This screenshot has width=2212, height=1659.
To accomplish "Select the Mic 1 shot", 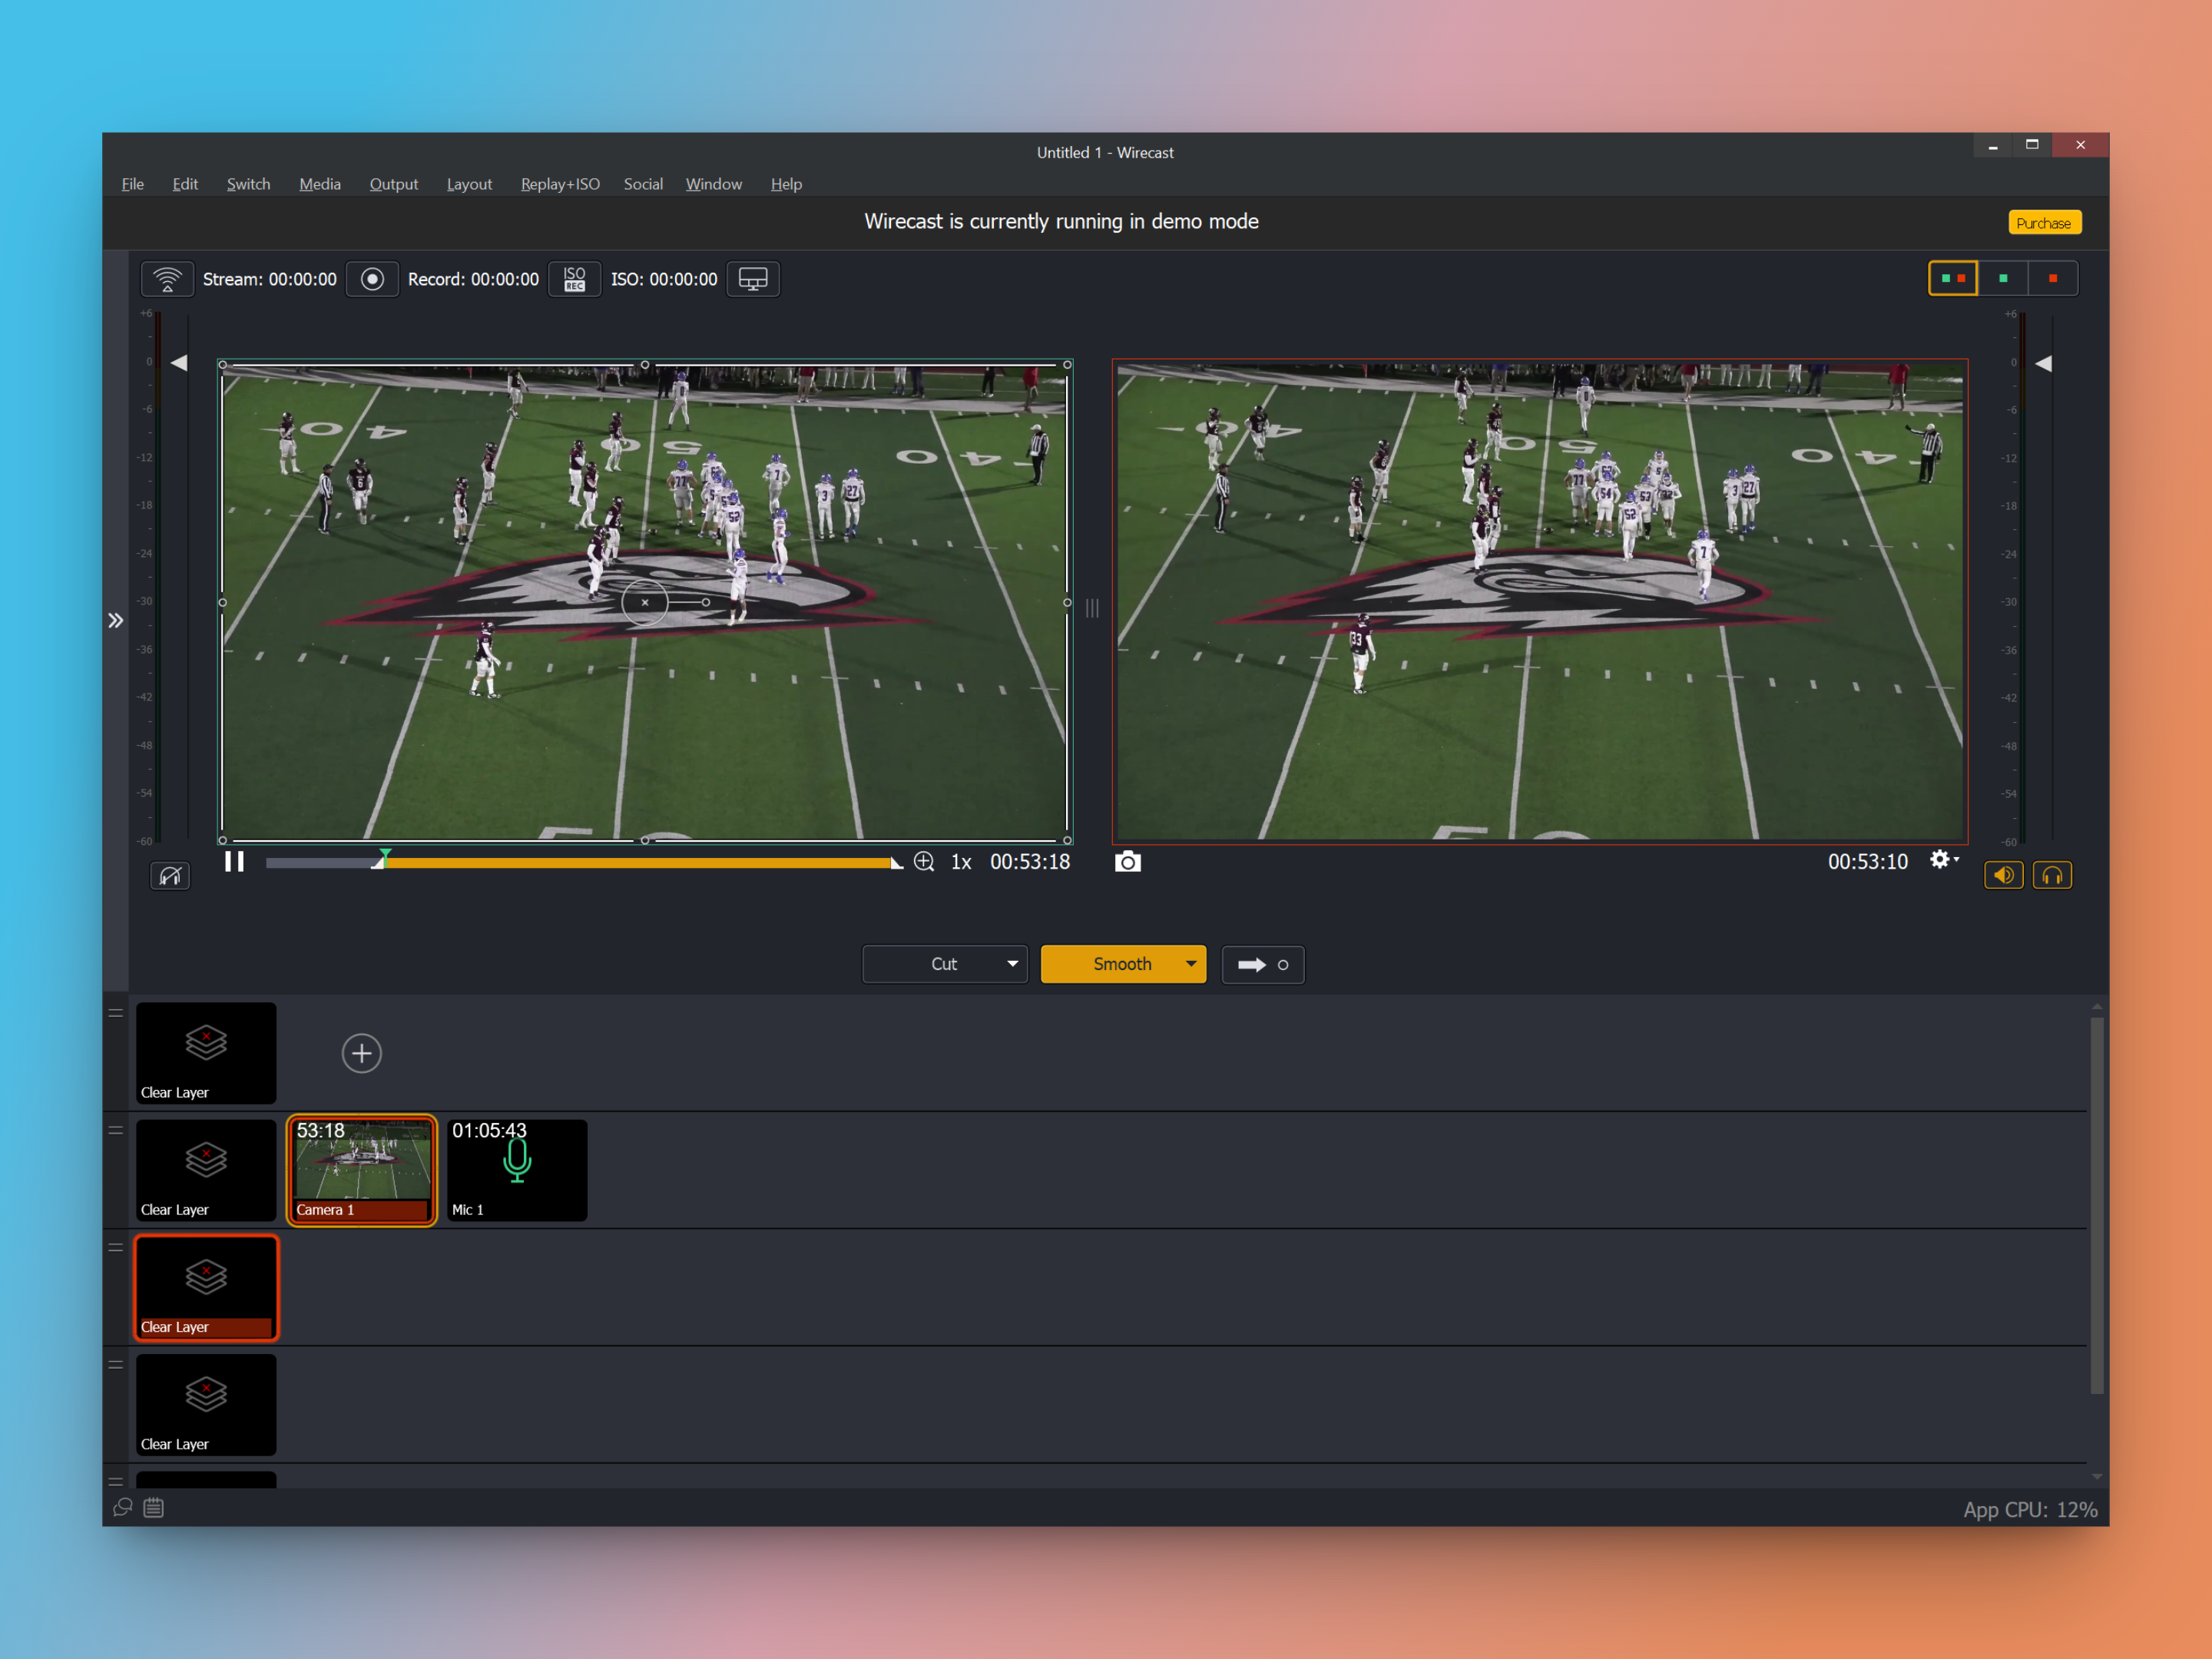I will (517, 1170).
